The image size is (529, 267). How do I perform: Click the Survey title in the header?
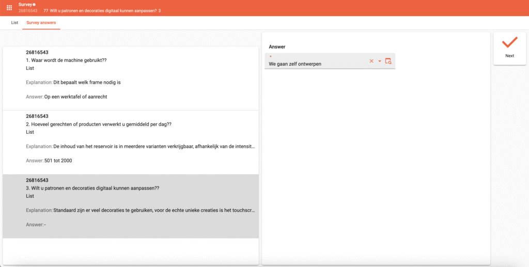click(x=25, y=4)
